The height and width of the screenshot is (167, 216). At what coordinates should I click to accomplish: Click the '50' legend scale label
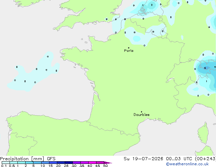click(x=105, y=166)
